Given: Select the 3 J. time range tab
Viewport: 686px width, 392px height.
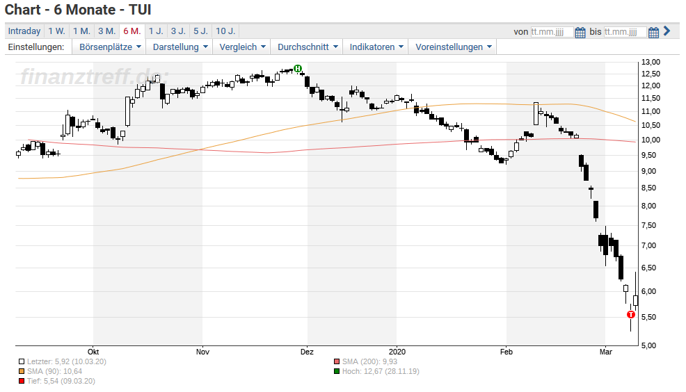Looking at the screenshot, I should [179, 31].
